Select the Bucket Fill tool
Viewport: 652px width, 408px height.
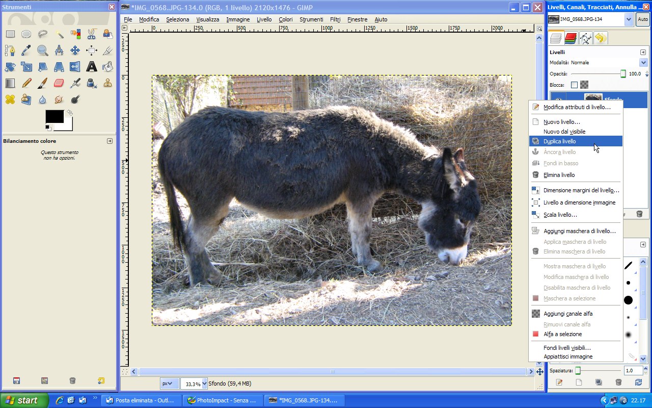pos(107,67)
